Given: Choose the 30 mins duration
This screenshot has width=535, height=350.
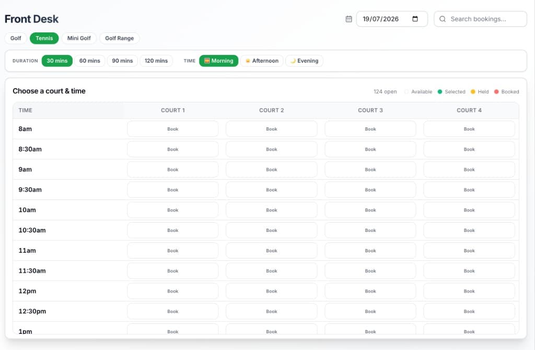Looking at the screenshot, I should pyautogui.click(x=57, y=61).
